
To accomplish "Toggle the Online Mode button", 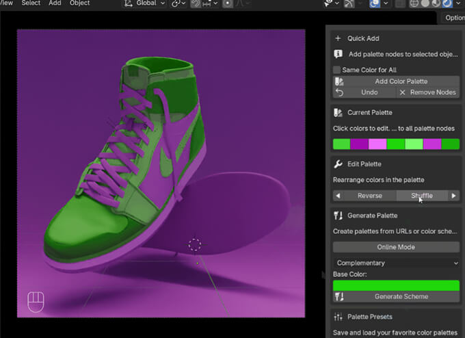I will [396, 247].
